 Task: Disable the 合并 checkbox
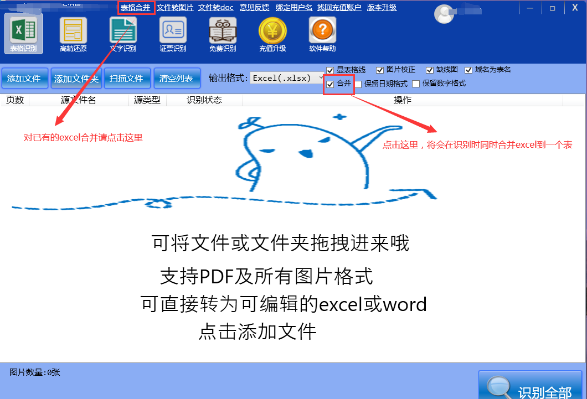pyautogui.click(x=330, y=84)
